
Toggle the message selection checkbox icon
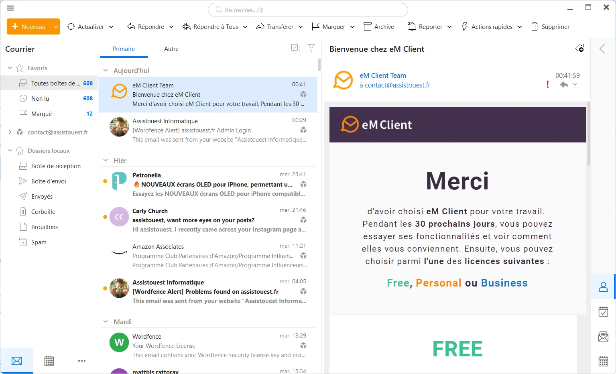(x=295, y=48)
